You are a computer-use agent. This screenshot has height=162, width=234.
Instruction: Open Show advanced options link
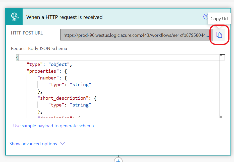(x=33, y=144)
